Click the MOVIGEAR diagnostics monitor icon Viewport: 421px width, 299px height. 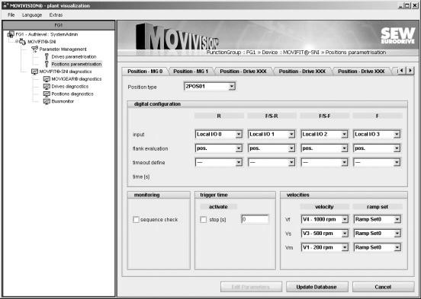(x=47, y=79)
